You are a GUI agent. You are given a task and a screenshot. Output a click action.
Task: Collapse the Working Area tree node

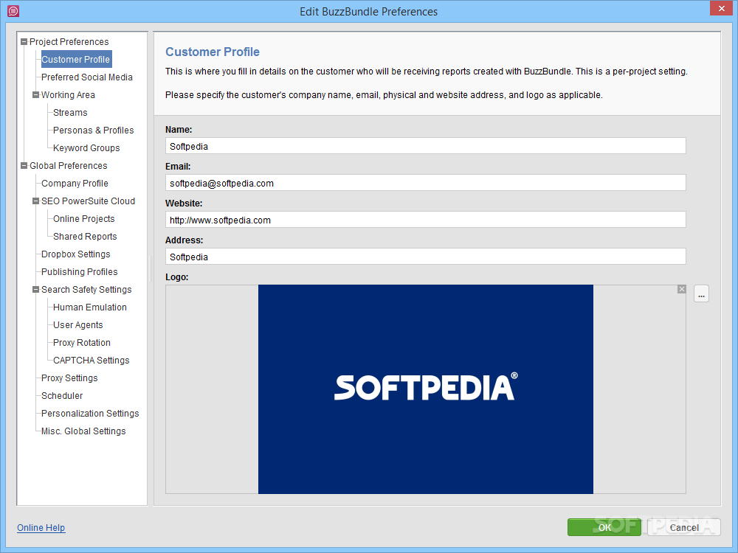tap(35, 95)
